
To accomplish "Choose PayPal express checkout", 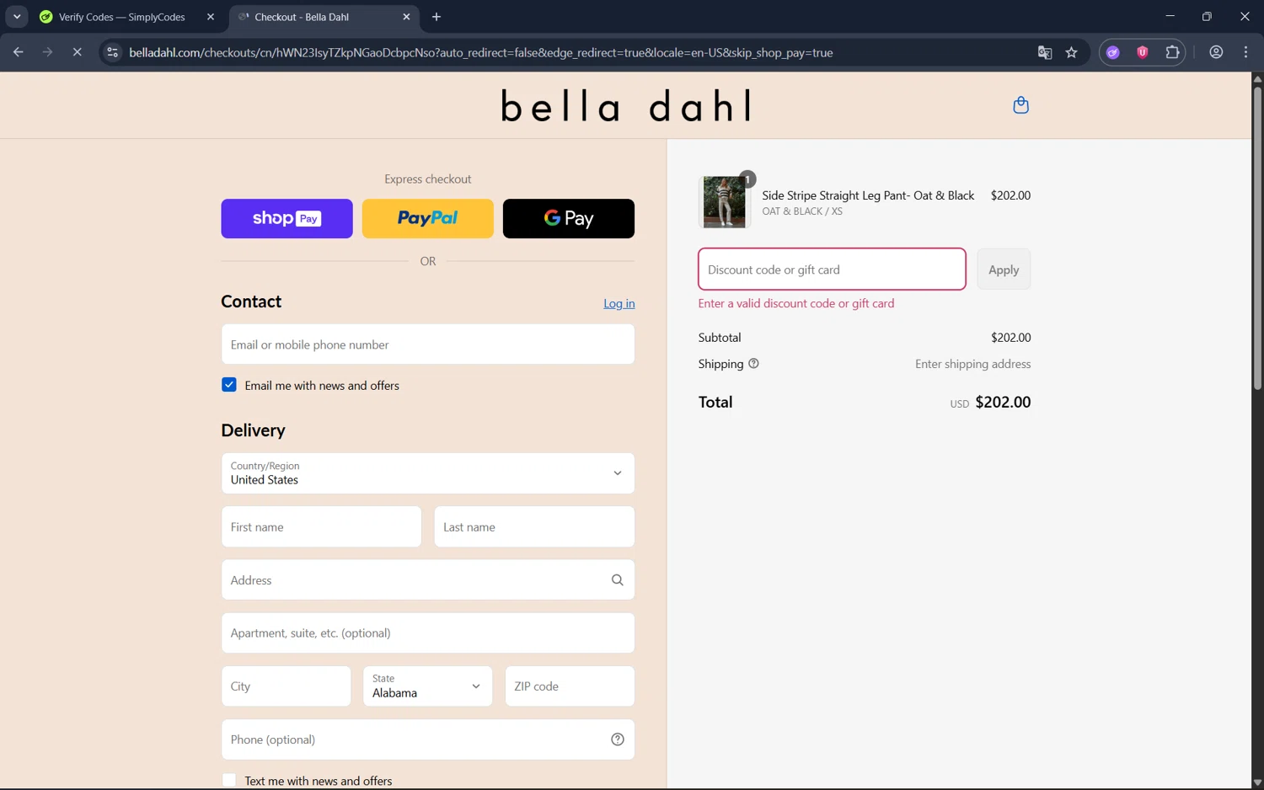I will click(x=428, y=219).
